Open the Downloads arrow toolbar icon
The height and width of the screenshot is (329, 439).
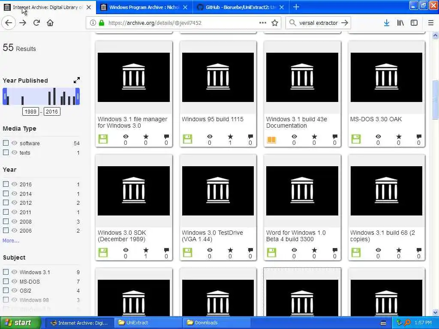(387, 23)
